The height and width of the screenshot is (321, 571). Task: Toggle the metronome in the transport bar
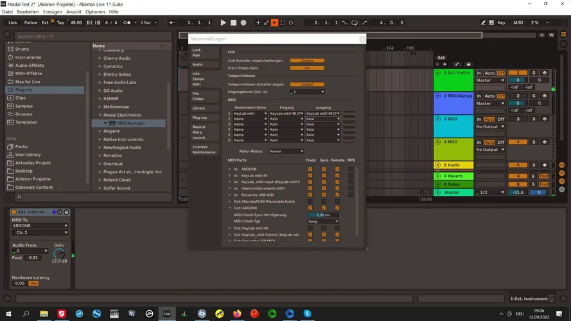[x=128, y=22]
